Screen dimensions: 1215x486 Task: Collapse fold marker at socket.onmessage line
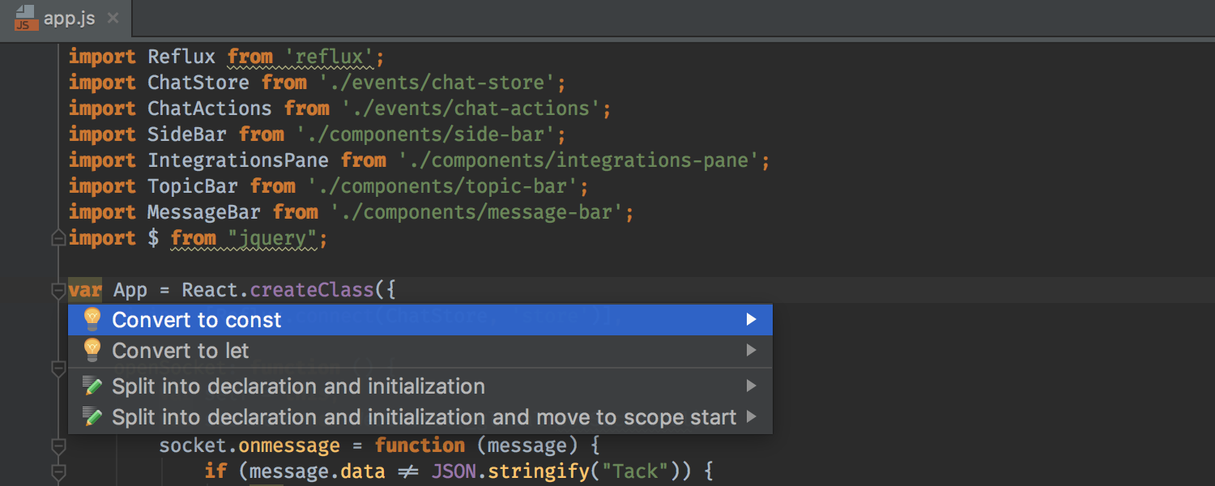[58, 446]
